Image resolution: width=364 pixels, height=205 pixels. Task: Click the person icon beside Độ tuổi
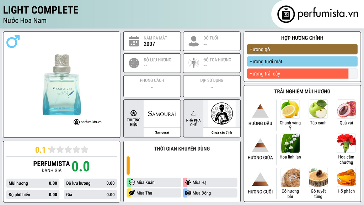point(194,41)
